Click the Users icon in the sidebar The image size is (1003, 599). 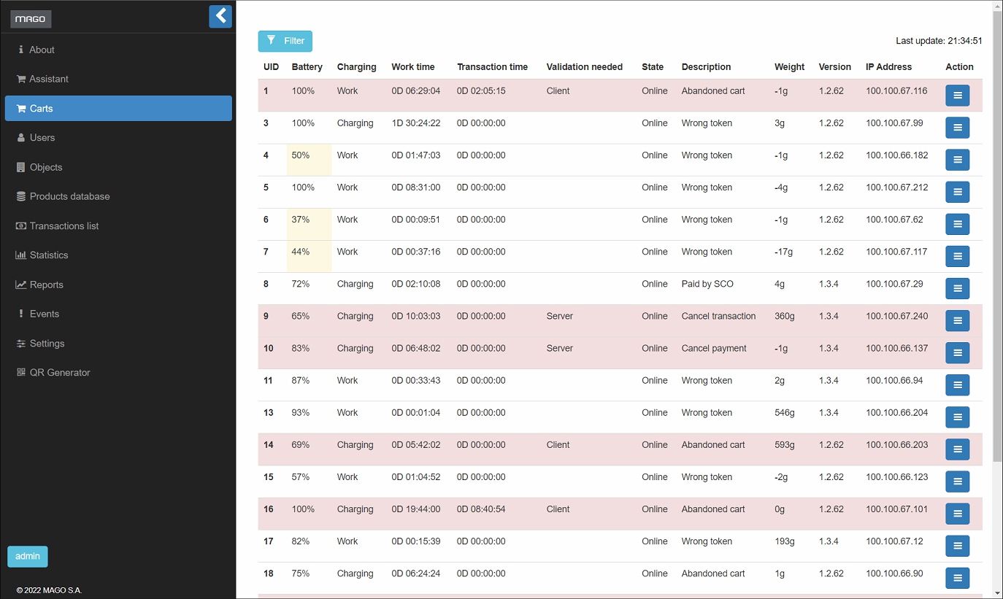[21, 138]
